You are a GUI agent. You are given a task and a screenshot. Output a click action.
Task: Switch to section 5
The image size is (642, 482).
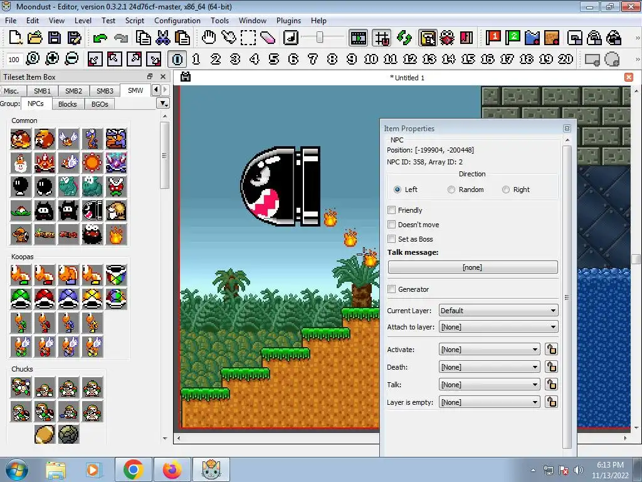tap(273, 59)
